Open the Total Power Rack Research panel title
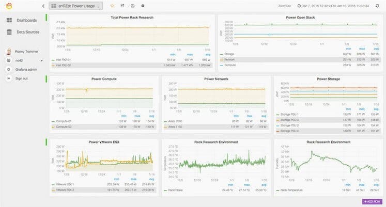Viewport: 386px width, 207px height. (x=132, y=18)
